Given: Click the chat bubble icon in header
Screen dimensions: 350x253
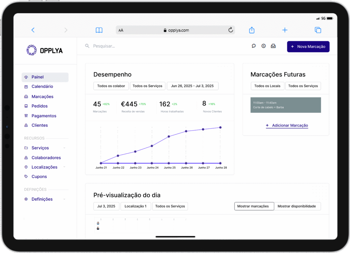Looking at the screenshot, I should 254,46.
